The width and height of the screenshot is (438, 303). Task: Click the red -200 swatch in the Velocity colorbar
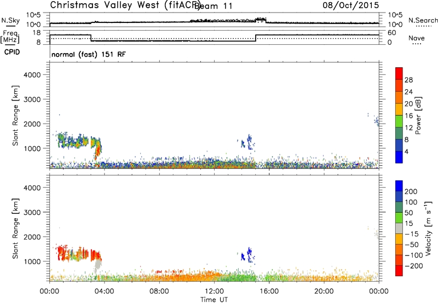[399, 271]
